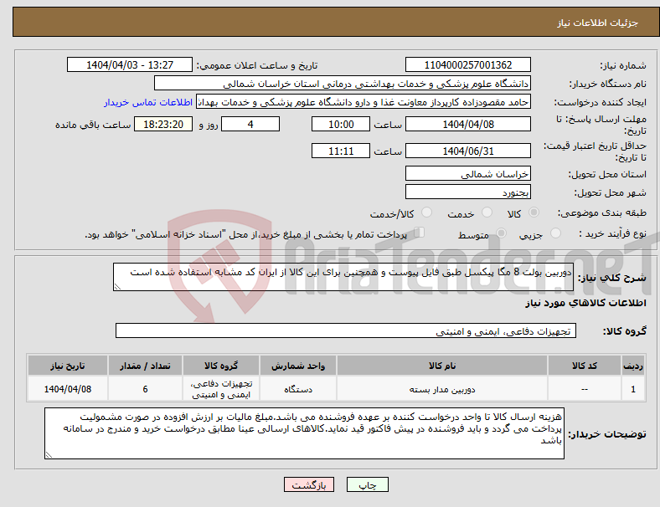Click the request number field 1104000257001362
660x507 pixels.
point(467,65)
